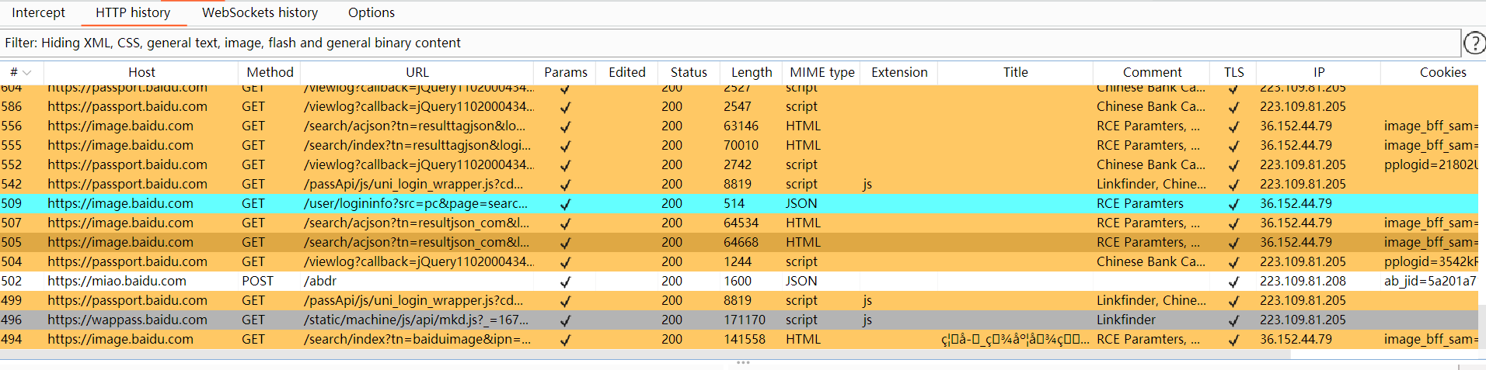This screenshot has width=1486, height=370.
Task: Sort by the Params column header
Action: (566, 72)
